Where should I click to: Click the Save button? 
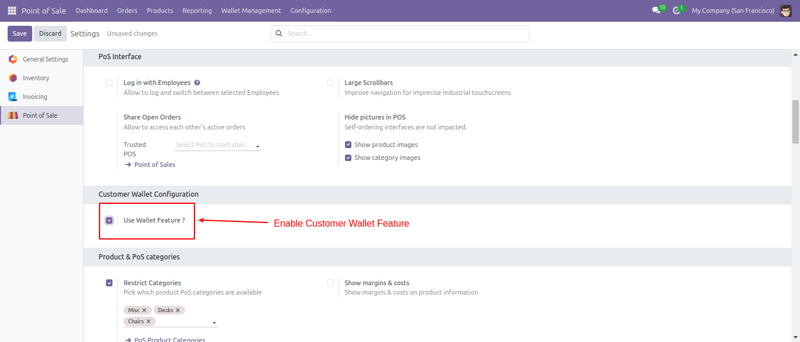click(20, 33)
